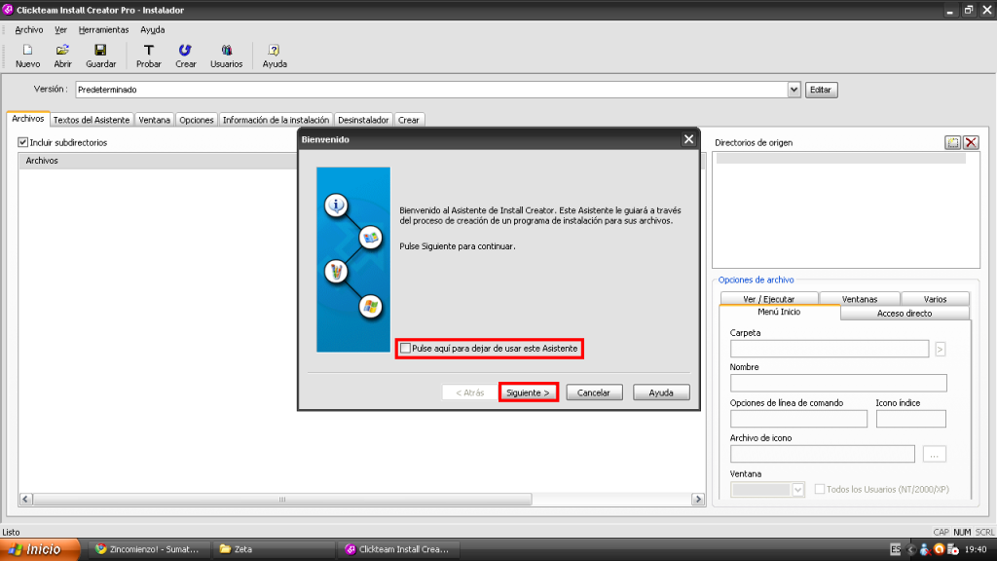Open the Zeta folder taskbar item
997x561 pixels.
point(274,549)
